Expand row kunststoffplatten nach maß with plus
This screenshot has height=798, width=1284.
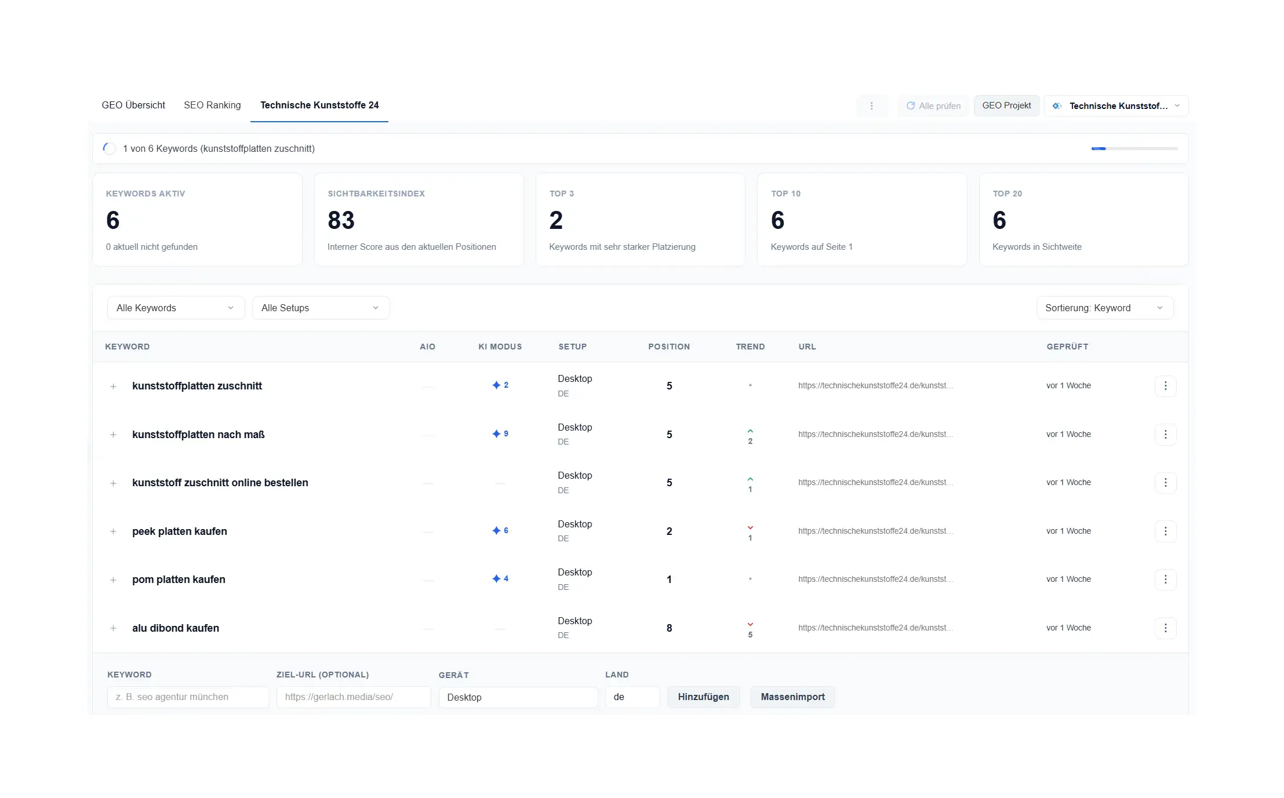pyautogui.click(x=114, y=435)
